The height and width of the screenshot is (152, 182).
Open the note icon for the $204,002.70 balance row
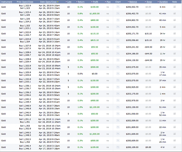click(174, 27)
